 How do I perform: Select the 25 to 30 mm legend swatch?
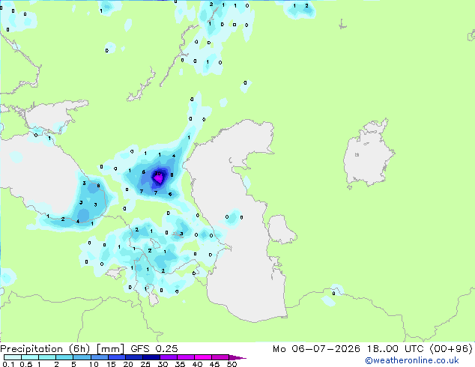pyautogui.click(x=151, y=357)
